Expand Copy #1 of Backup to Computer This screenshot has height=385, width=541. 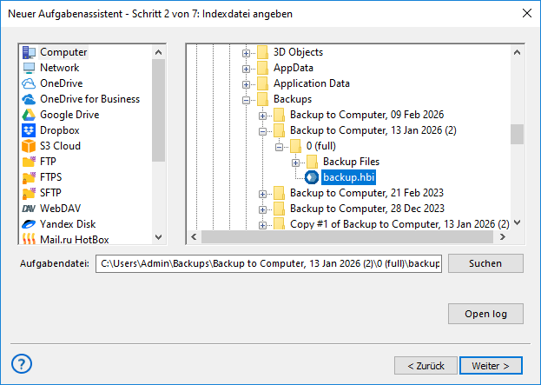point(262,225)
